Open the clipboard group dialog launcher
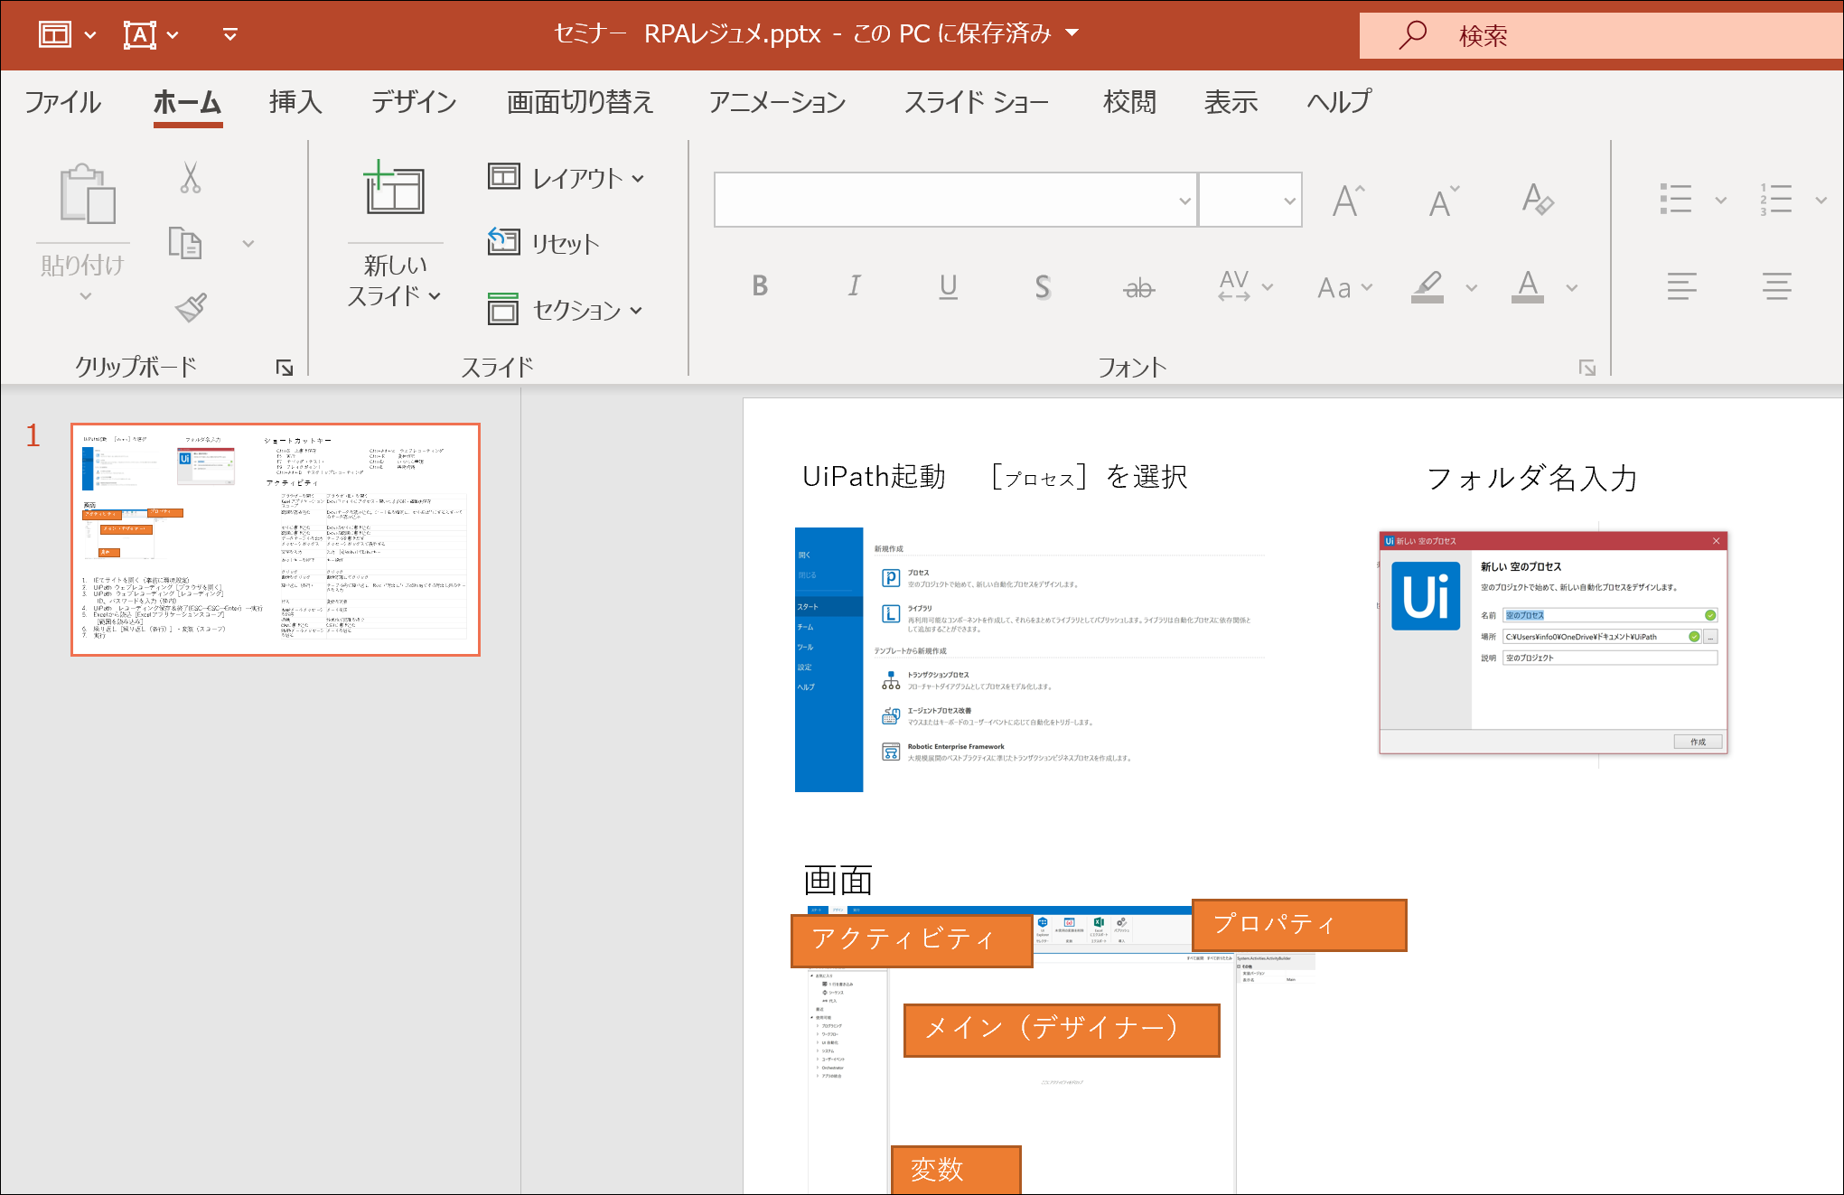Image resolution: width=1844 pixels, height=1195 pixels. pyautogui.click(x=285, y=367)
